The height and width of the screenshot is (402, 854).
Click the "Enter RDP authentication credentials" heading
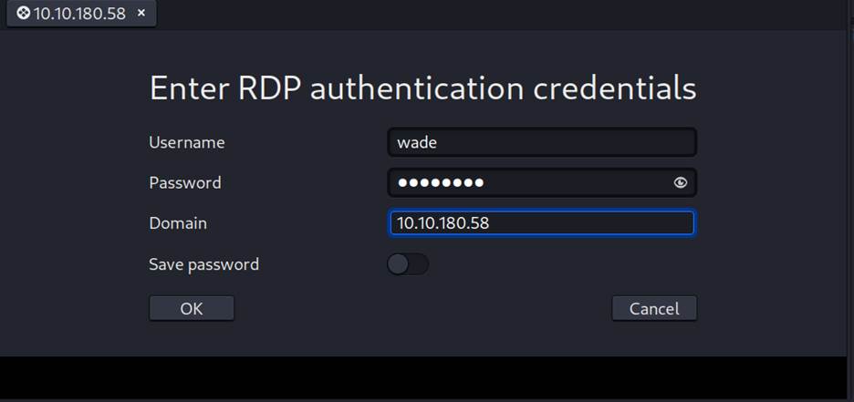(422, 88)
